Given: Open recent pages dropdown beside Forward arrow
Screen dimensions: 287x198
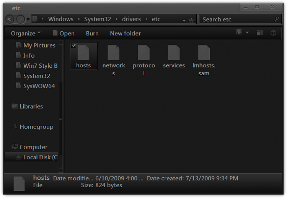Looking at the screenshot, I should [x=28, y=19].
